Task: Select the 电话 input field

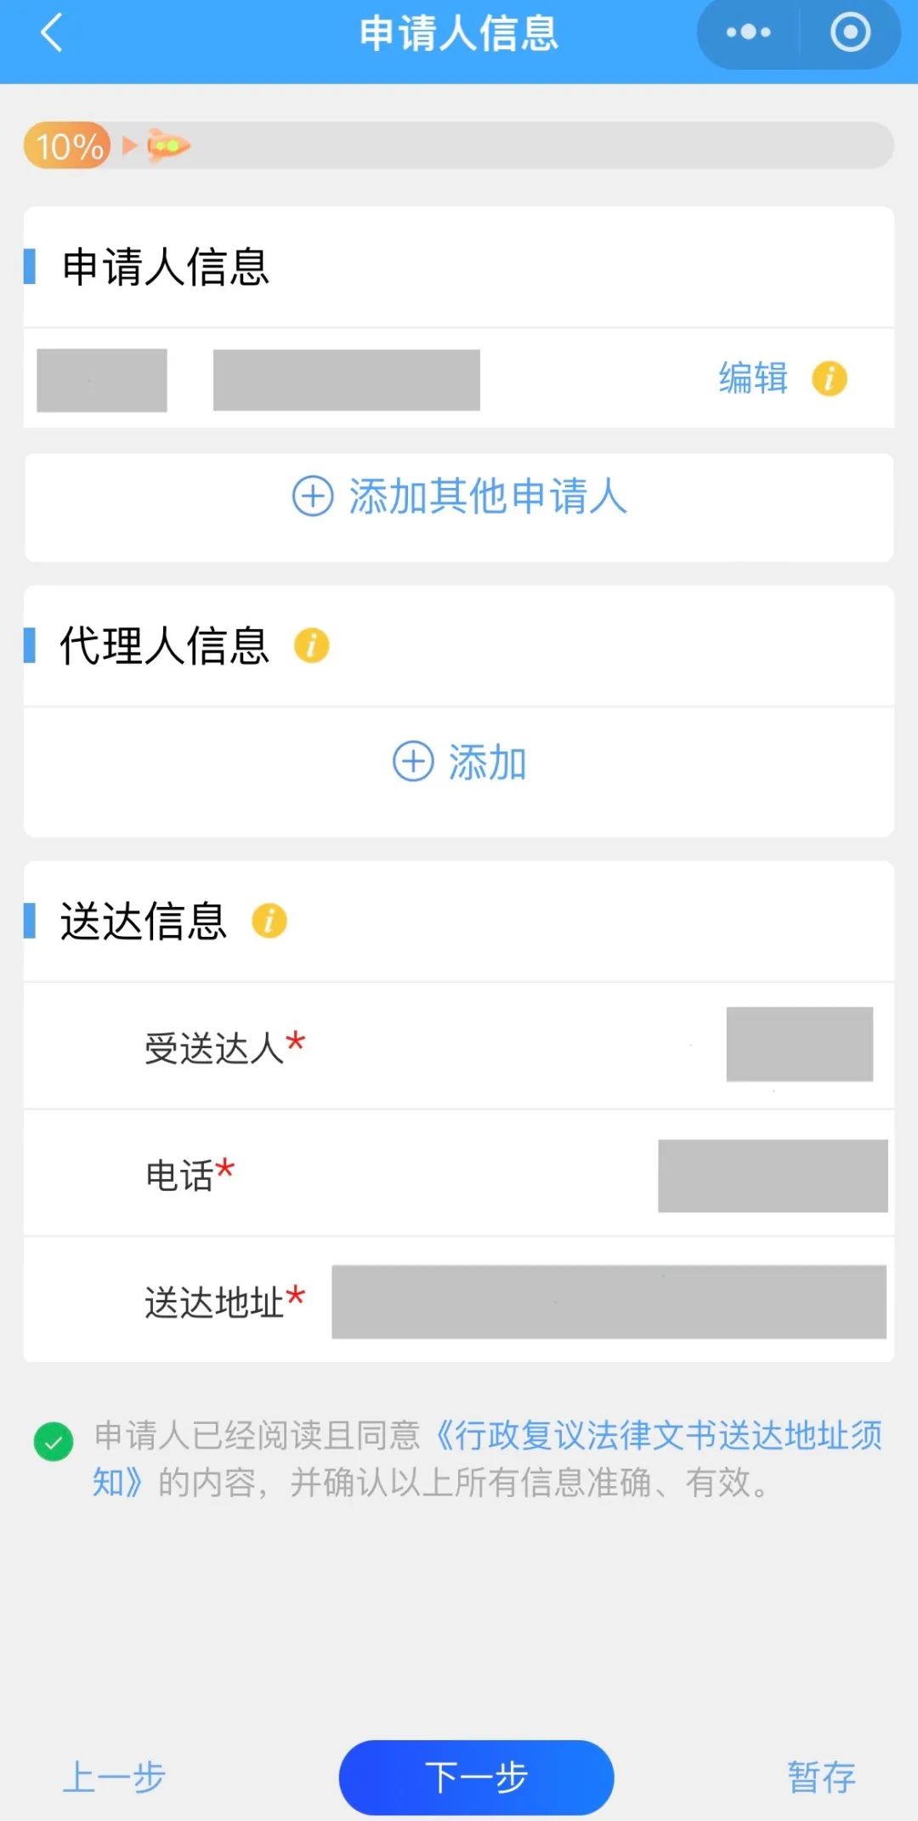Action: pos(772,1176)
